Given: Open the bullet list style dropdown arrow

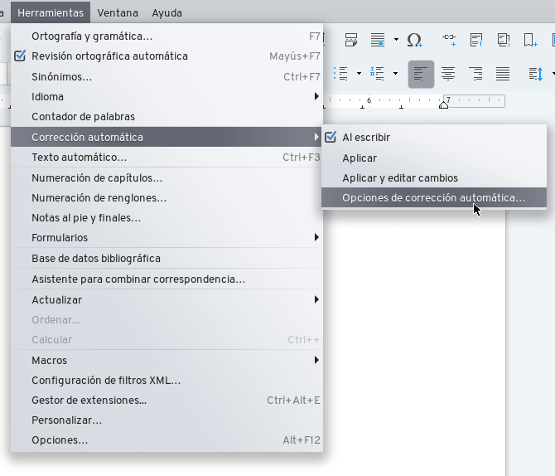Looking at the screenshot, I should pyautogui.click(x=359, y=74).
